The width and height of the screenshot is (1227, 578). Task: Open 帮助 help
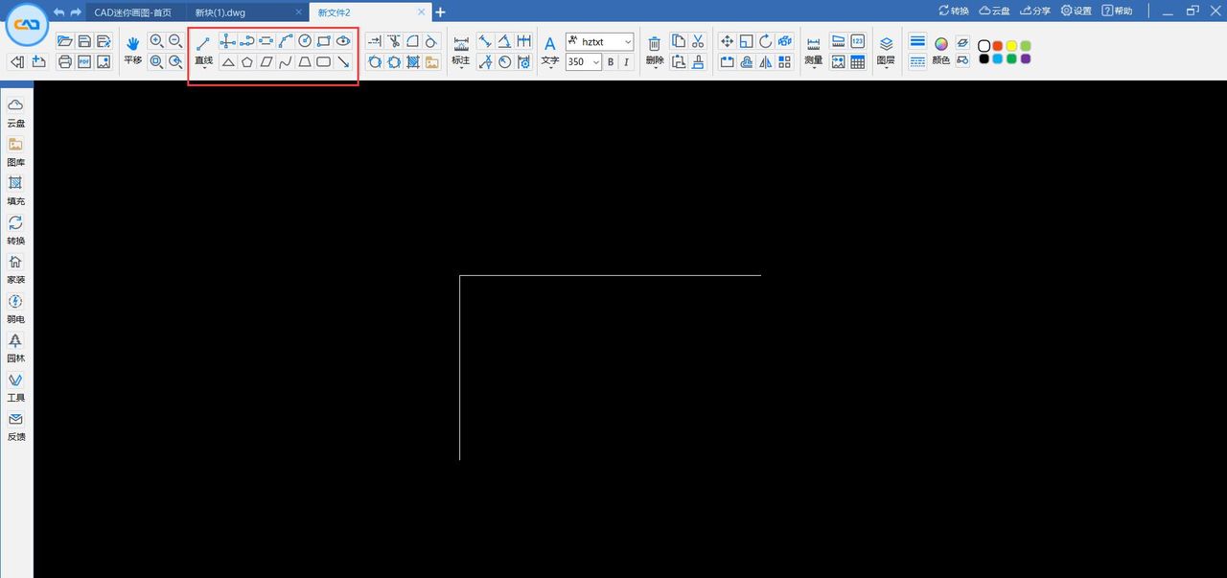click(x=1117, y=11)
